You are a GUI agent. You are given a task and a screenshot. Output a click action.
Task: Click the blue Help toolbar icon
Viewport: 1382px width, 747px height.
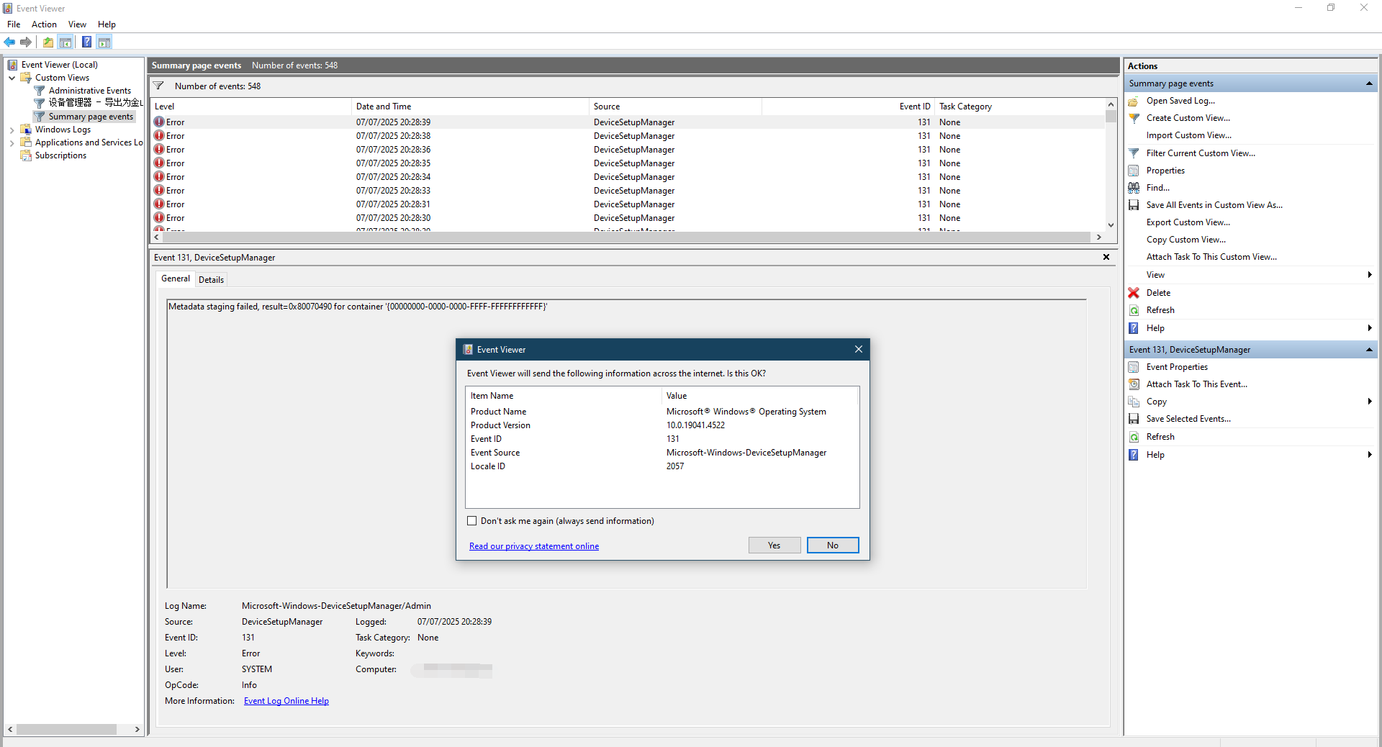point(86,42)
